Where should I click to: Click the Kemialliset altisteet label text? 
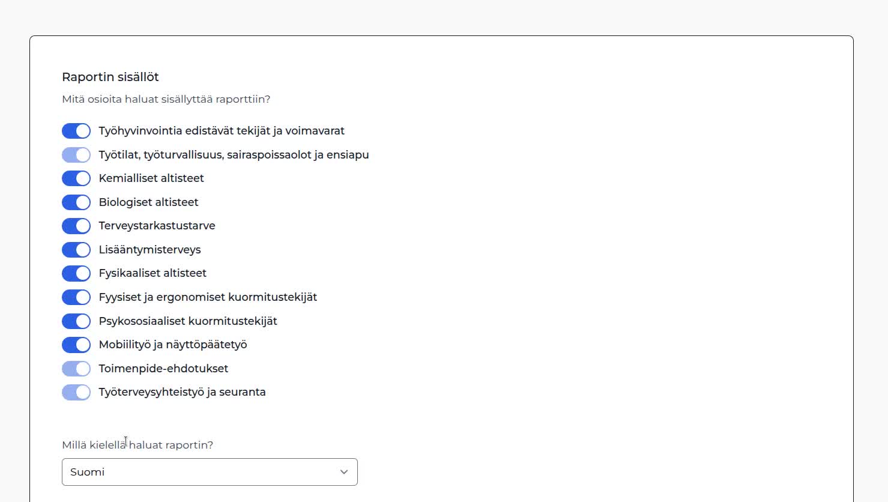coord(151,178)
